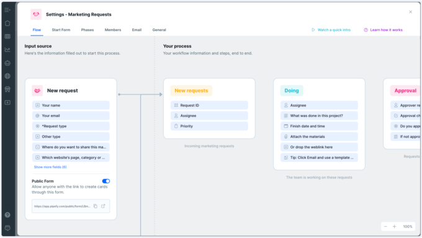The image size is (422, 238).
Task: Open public form link in new tab
Action: pyautogui.click(x=103, y=206)
